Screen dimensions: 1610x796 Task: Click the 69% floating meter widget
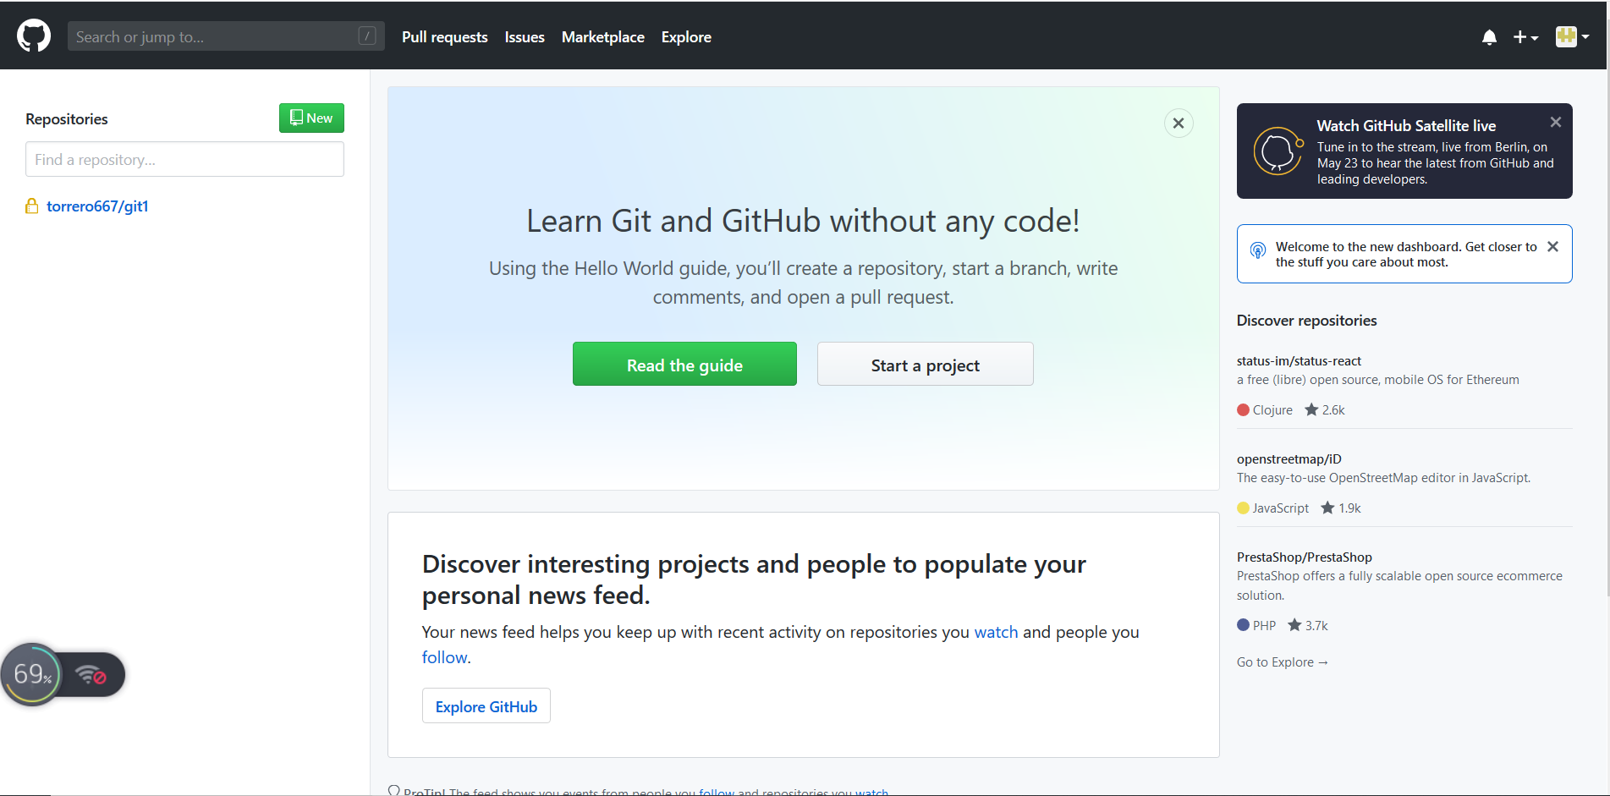32,674
